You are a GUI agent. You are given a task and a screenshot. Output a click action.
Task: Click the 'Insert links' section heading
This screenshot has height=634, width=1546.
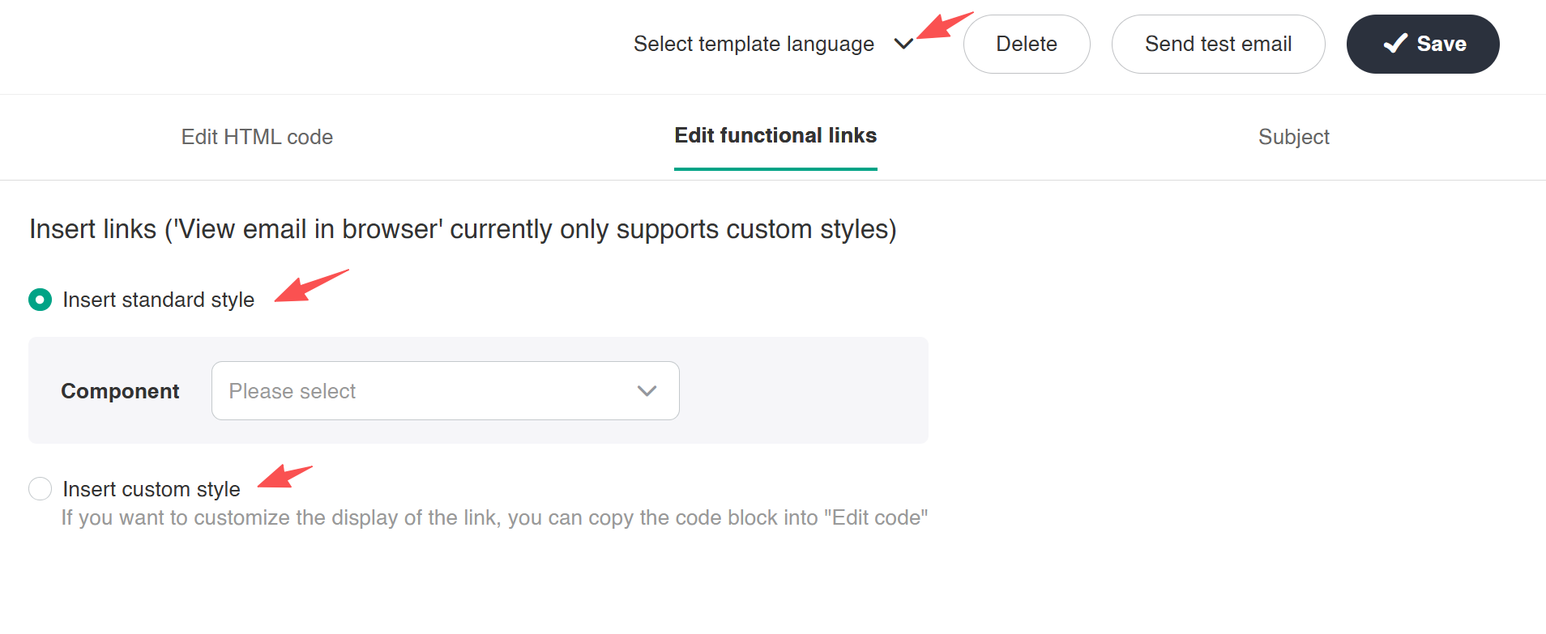(463, 229)
